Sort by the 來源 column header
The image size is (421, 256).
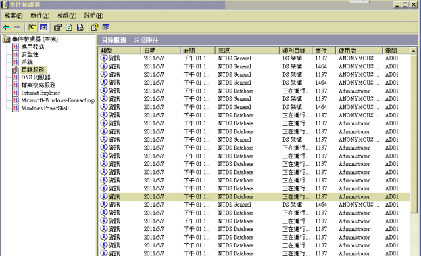coord(247,51)
